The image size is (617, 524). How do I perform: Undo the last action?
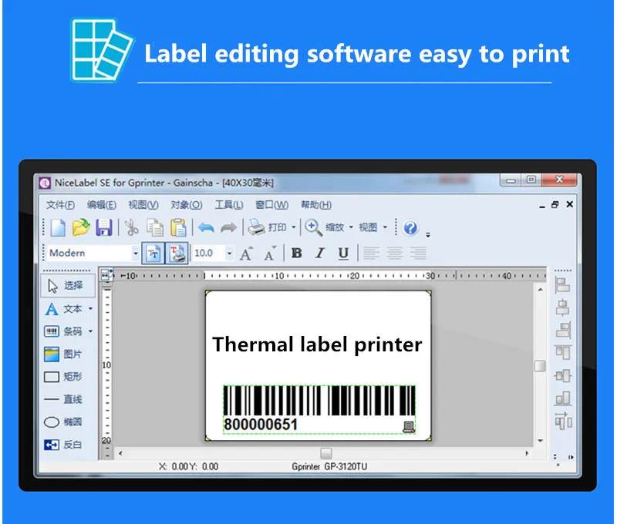pyautogui.click(x=206, y=227)
